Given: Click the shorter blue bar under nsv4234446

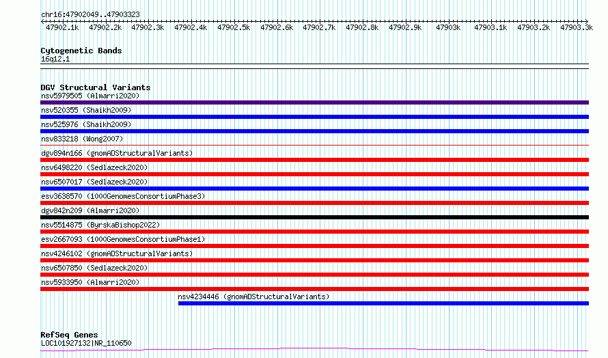Looking at the screenshot, I should tap(383, 303).
